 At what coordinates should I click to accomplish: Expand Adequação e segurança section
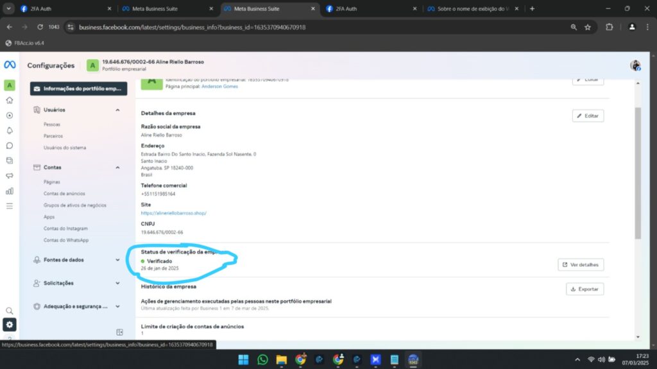coord(117,307)
